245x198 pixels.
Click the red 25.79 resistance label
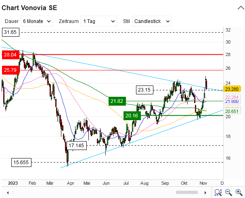point(10,70)
